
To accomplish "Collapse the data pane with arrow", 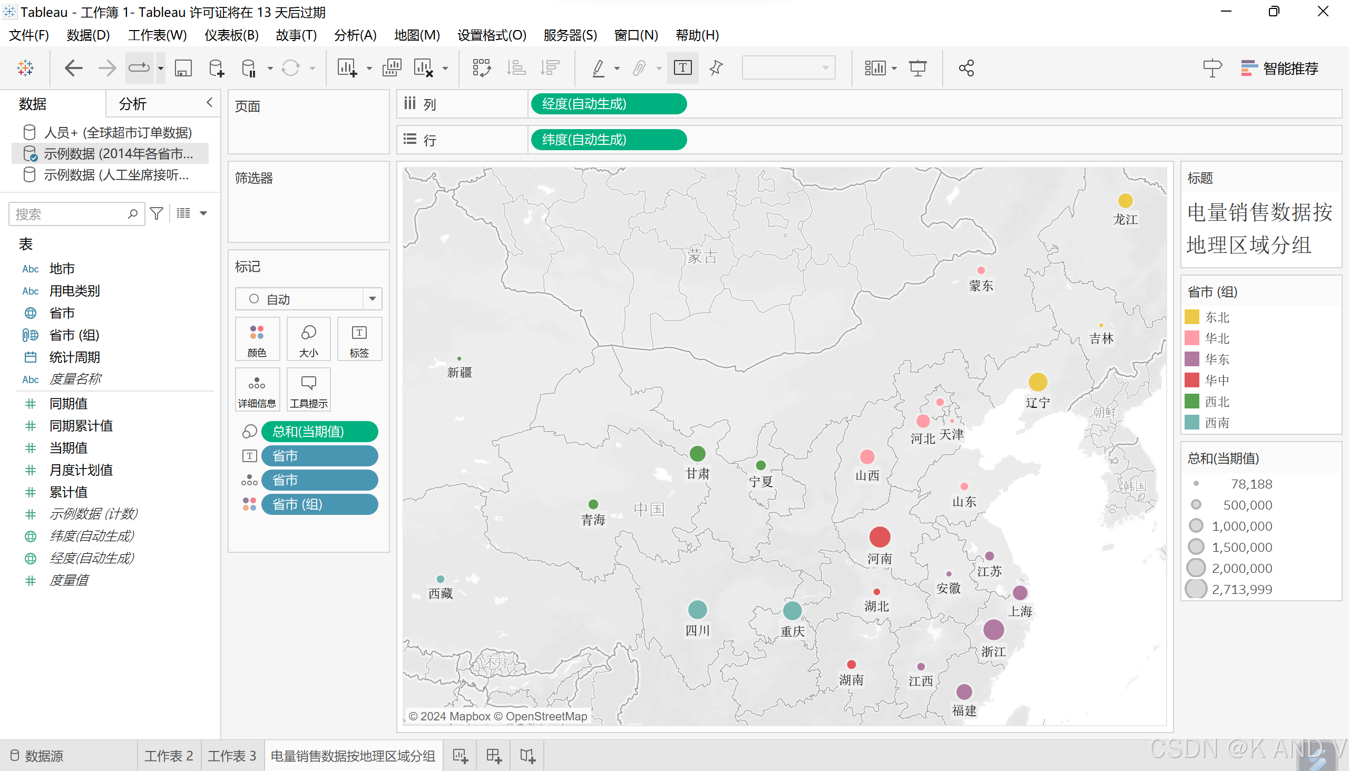I will click(210, 103).
